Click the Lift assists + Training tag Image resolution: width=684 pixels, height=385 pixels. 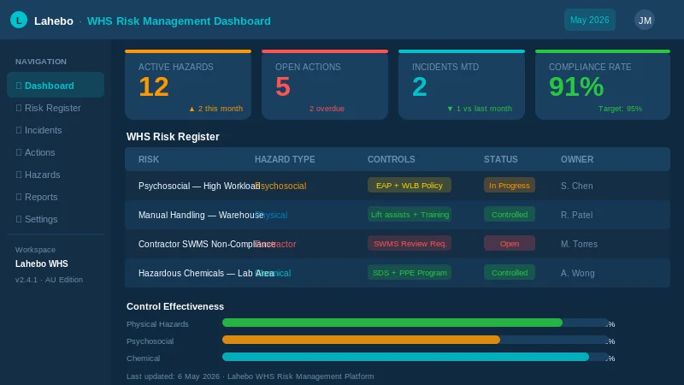(x=410, y=215)
